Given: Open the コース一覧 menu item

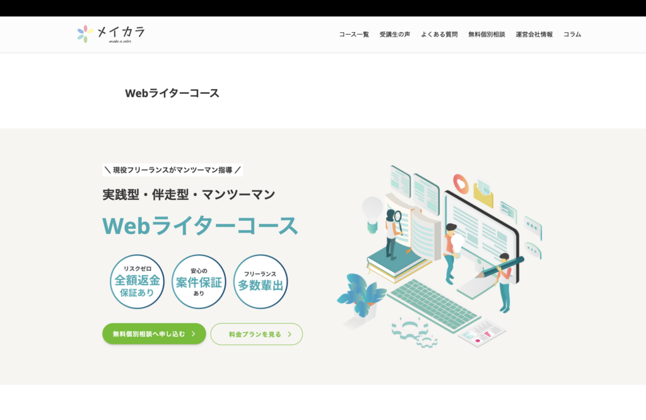Looking at the screenshot, I should pos(354,35).
